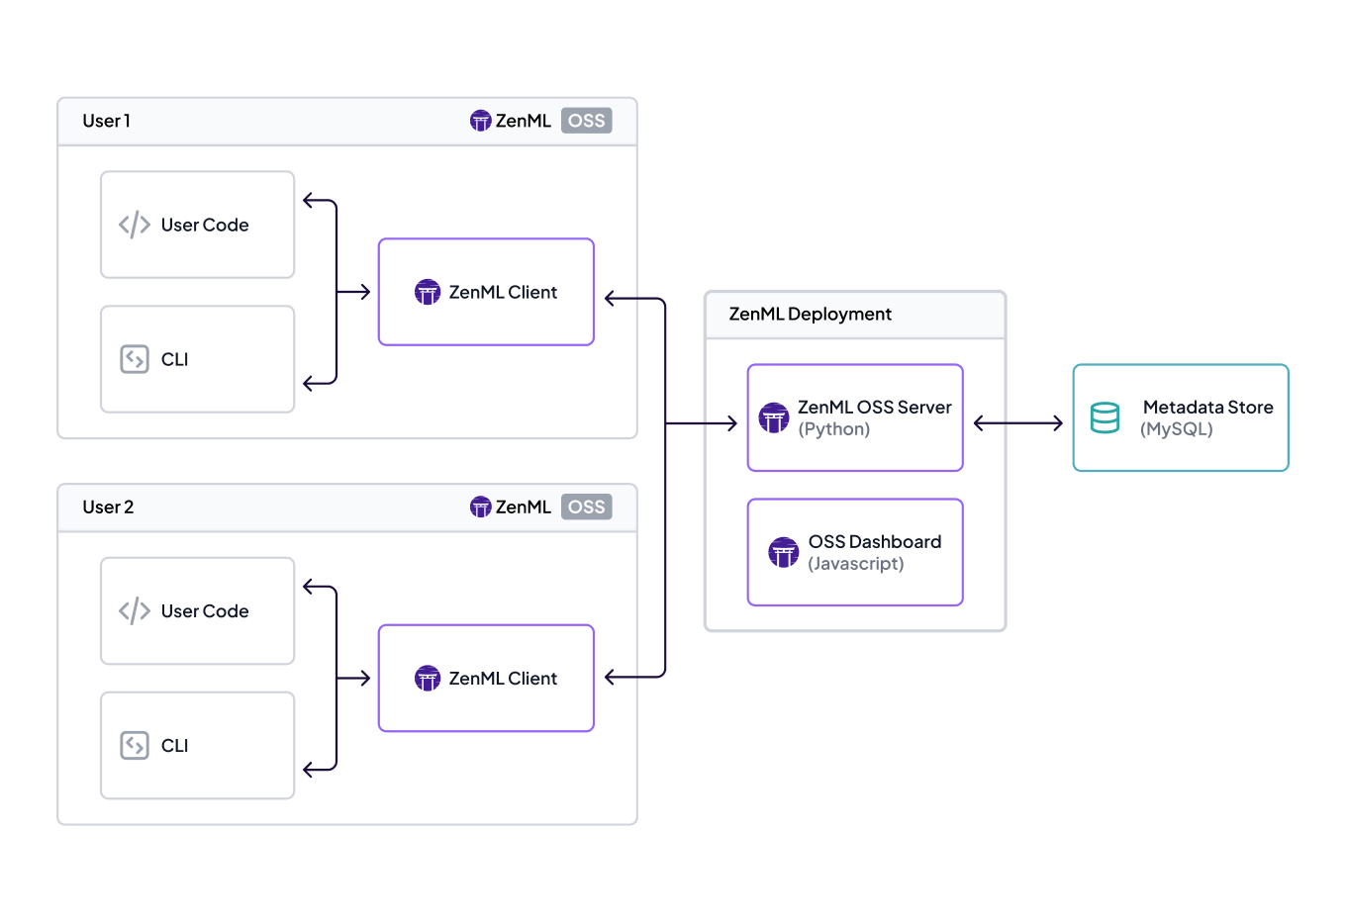
Task: Select the CLI terminal icon under User 2
Action: tap(135, 746)
